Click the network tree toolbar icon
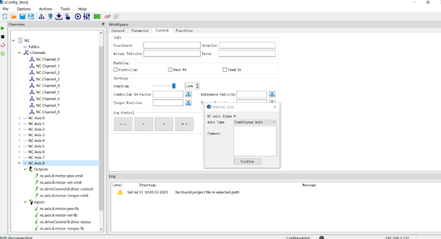 point(41,17)
